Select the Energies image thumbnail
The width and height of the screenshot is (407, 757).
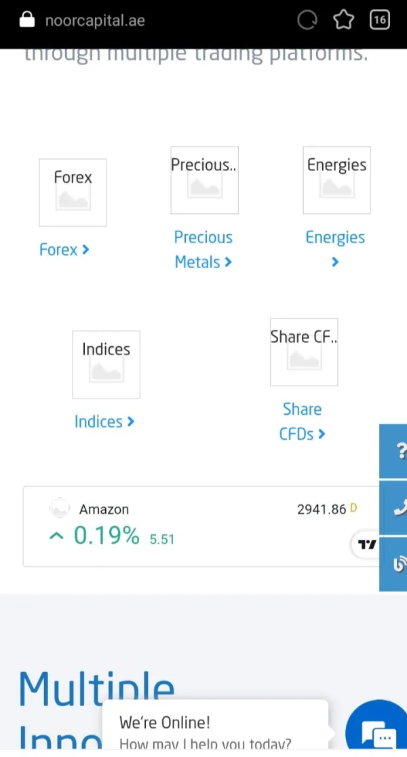pyautogui.click(x=336, y=181)
